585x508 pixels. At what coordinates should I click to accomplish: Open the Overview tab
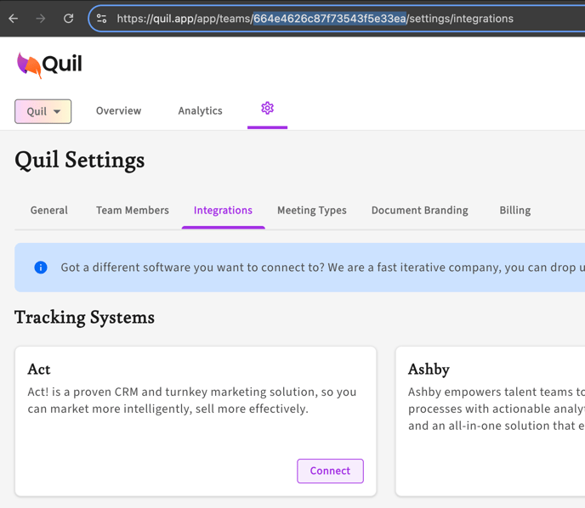point(119,110)
